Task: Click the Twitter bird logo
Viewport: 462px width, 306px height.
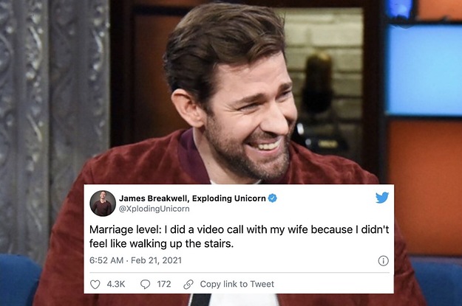Action: [x=382, y=198]
